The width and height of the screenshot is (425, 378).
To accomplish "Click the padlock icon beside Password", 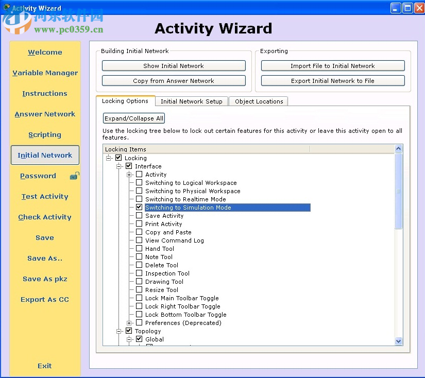I will click(75, 176).
